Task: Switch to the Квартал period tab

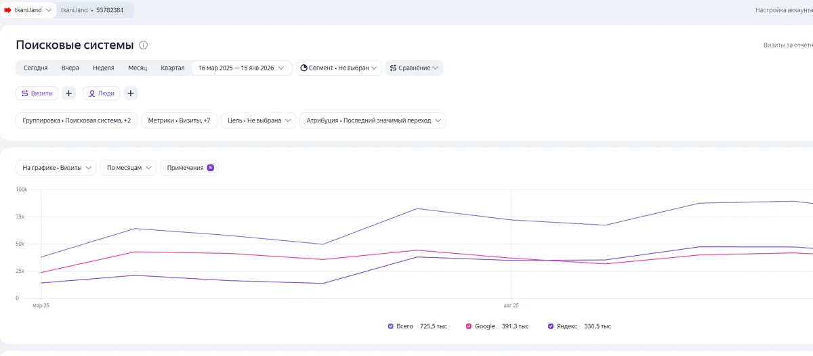Action: 172,68
